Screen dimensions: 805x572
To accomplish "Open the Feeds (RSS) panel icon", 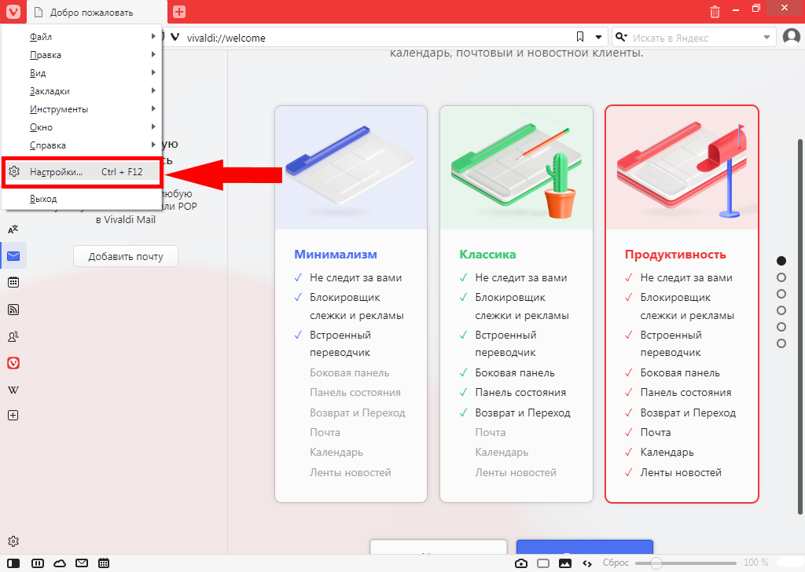I will [13, 310].
